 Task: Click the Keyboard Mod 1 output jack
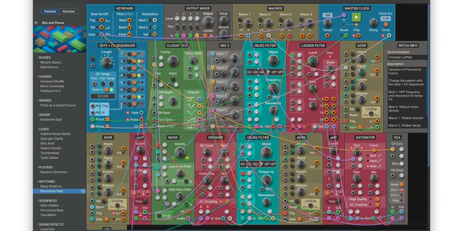155,20
